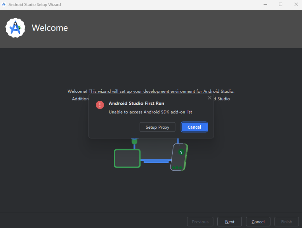Click the wizard's bottom Cancel button

pyautogui.click(x=258, y=222)
